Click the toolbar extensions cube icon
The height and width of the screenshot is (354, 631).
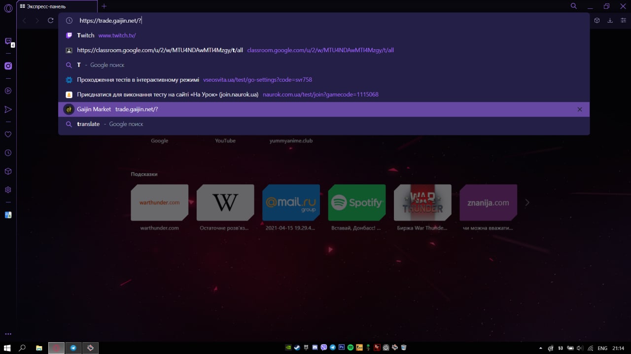point(597,20)
